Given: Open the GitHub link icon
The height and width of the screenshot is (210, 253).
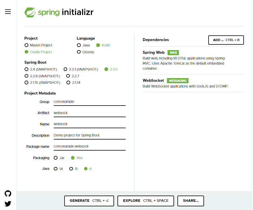Looking at the screenshot, I should click(8, 194).
